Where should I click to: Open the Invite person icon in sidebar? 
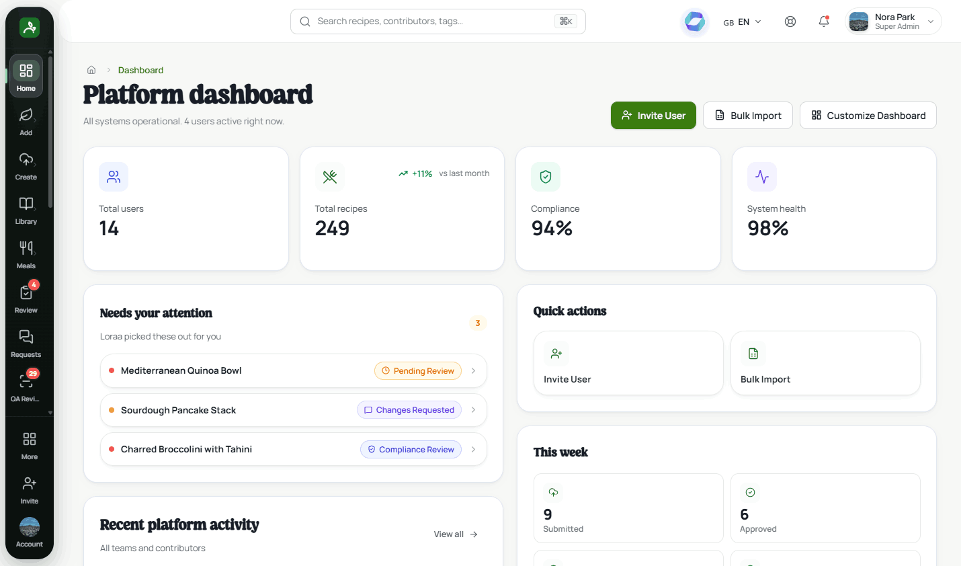click(x=30, y=483)
